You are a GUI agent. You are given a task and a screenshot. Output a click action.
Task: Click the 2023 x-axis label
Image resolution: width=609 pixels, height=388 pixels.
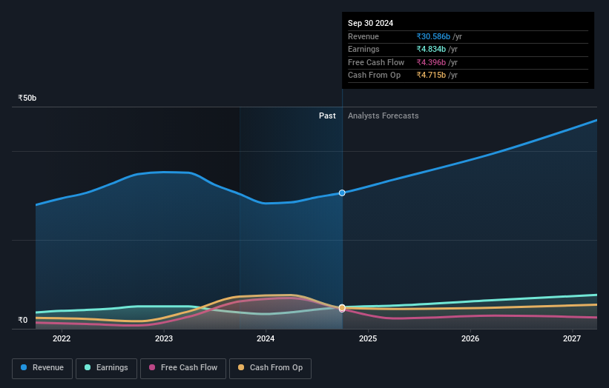(x=164, y=339)
